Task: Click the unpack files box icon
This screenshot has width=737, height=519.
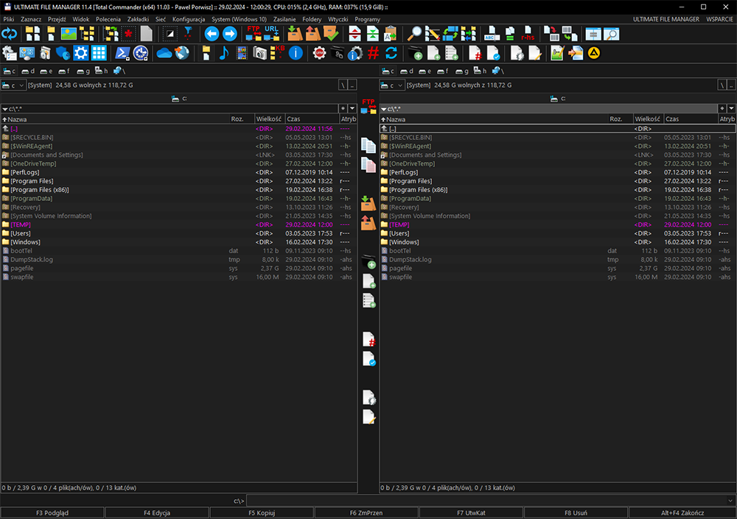Action: click(x=312, y=34)
